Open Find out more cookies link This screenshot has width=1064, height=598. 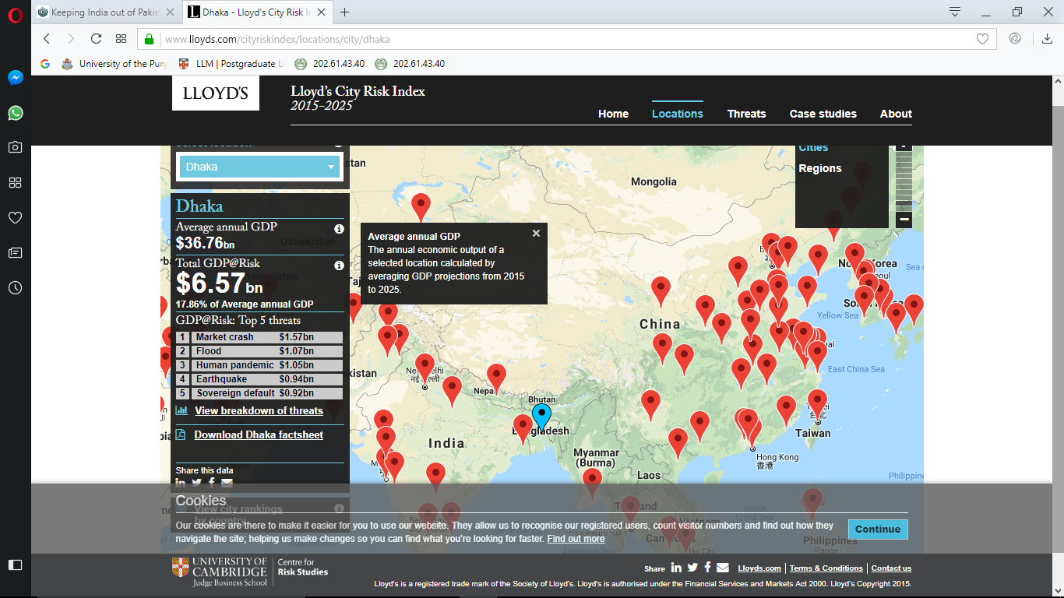click(576, 539)
